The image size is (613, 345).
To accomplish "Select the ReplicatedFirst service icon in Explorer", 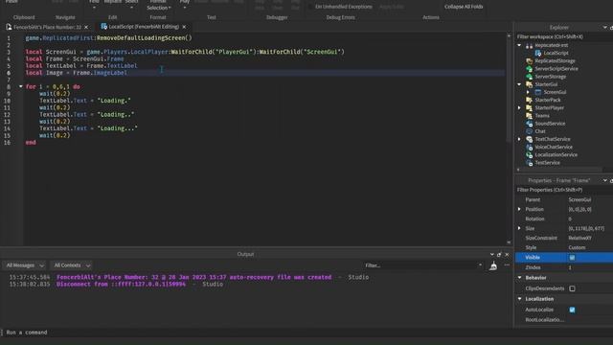I will click(529, 45).
